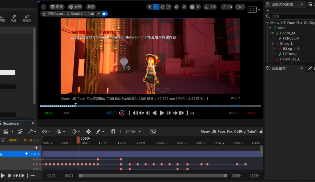Select PoleIKLeg_L in the animation outliner
Screen dimensions: 315x182
pyautogui.click(x=290, y=59)
